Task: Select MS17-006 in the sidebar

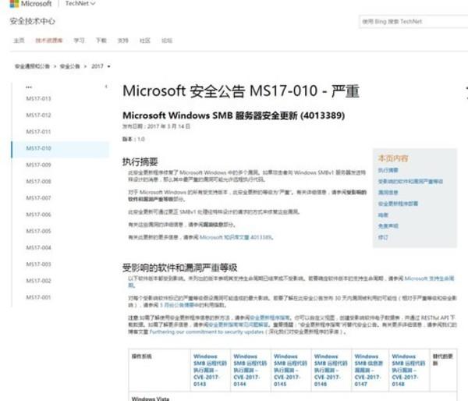Action: [x=38, y=215]
